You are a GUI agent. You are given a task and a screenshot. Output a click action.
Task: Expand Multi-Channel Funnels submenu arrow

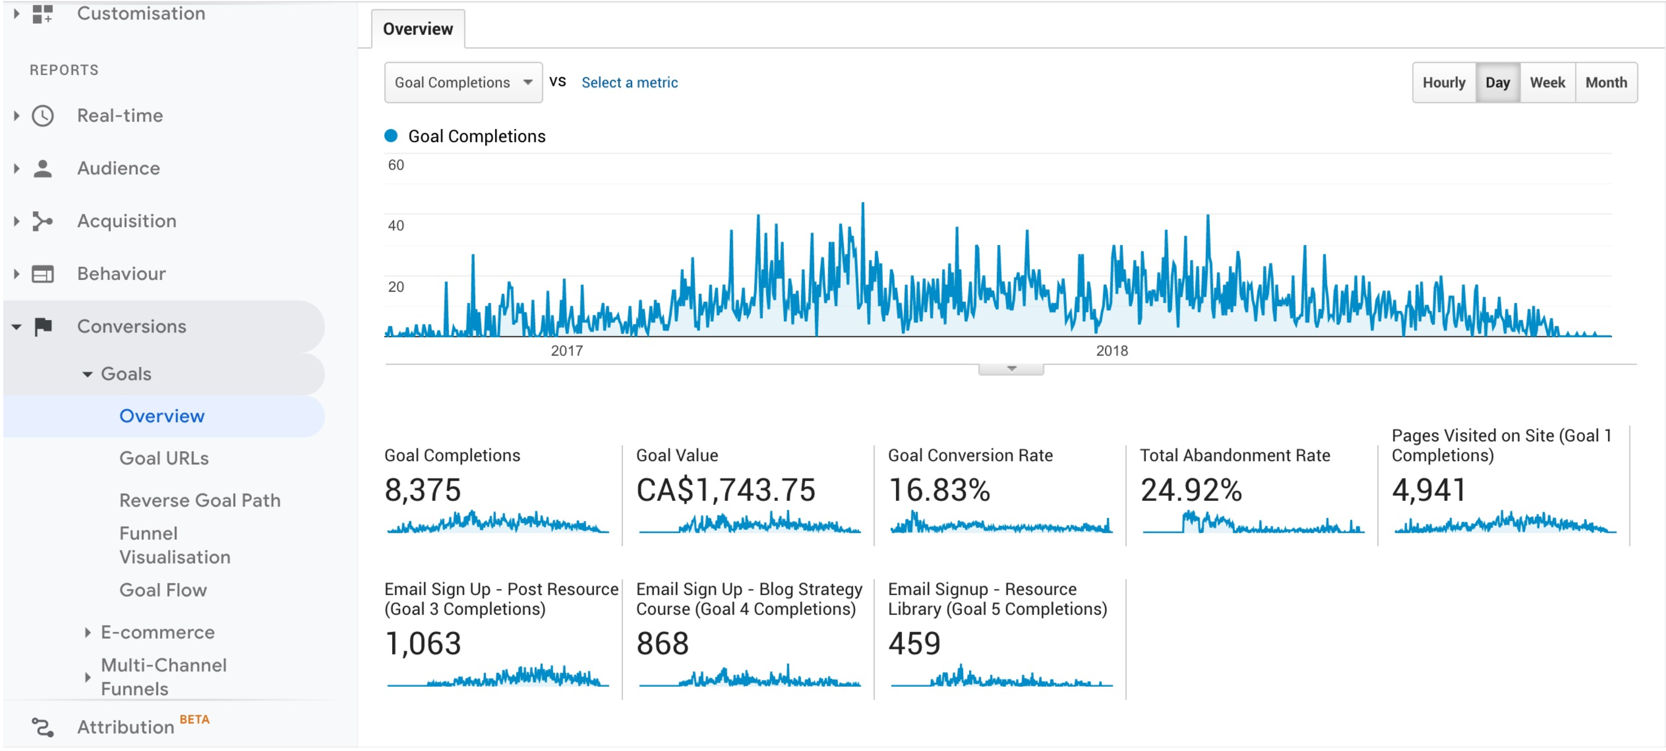(87, 677)
